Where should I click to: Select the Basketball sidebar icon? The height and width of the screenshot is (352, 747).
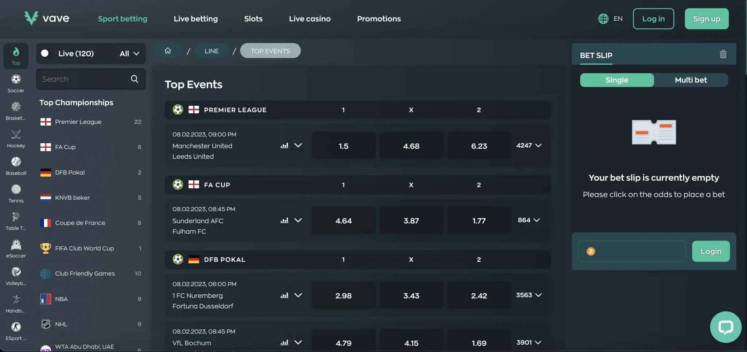tap(16, 107)
